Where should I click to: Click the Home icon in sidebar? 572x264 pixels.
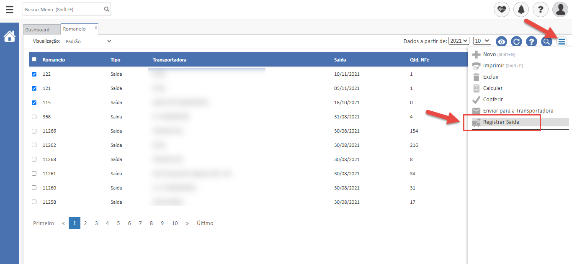[x=9, y=36]
